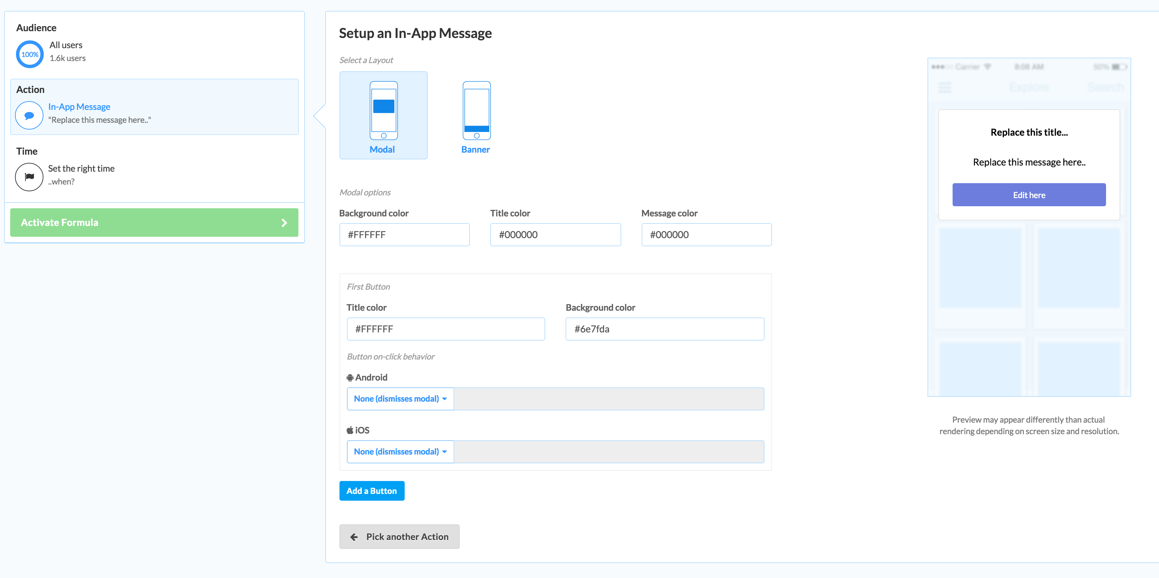Click the In-App Message link
The height and width of the screenshot is (578, 1159).
point(79,107)
